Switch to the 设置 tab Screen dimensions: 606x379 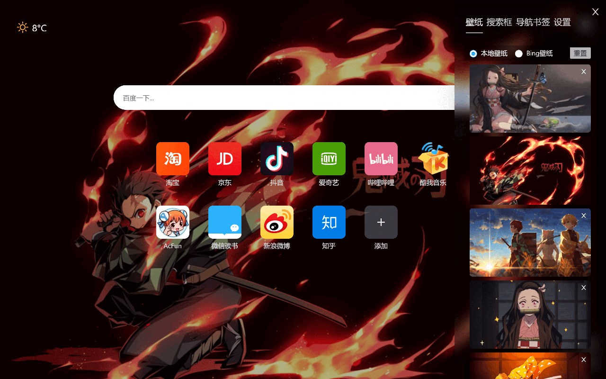coord(562,22)
